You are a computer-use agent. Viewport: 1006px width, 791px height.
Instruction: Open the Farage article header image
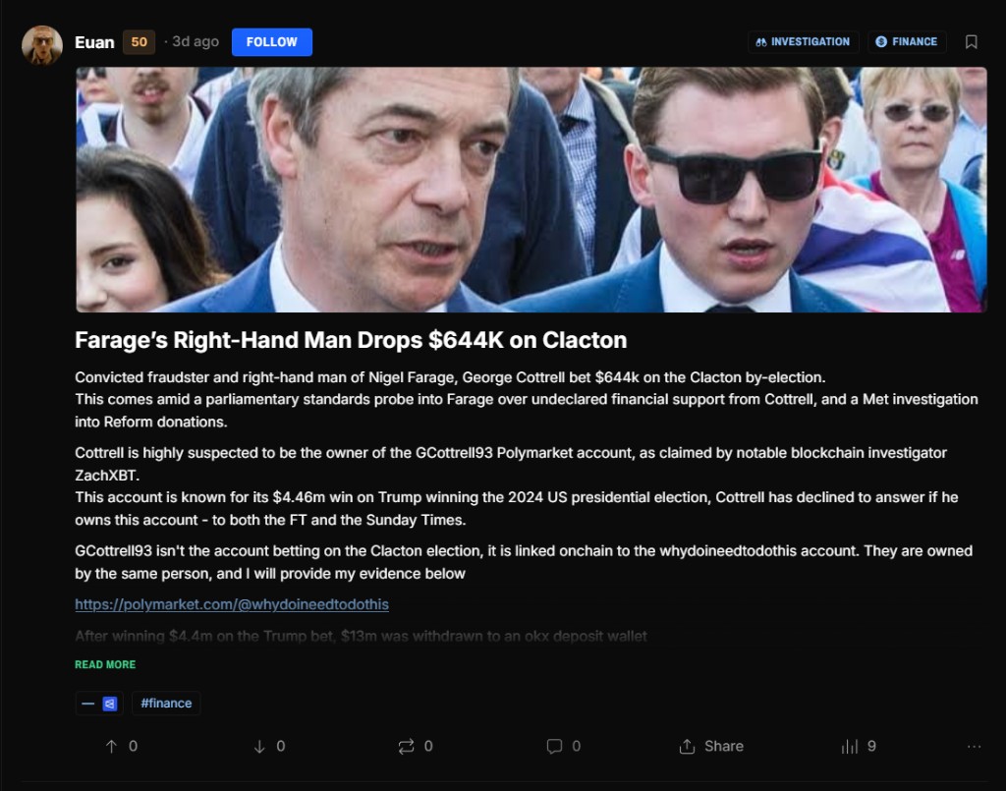(x=531, y=190)
